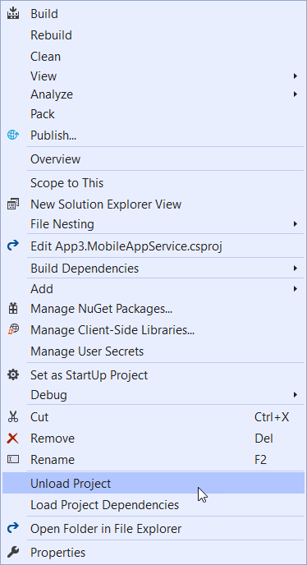Click the Properties wrench icon
The image size is (307, 565).
pyautogui.click(x=13, y=552)
